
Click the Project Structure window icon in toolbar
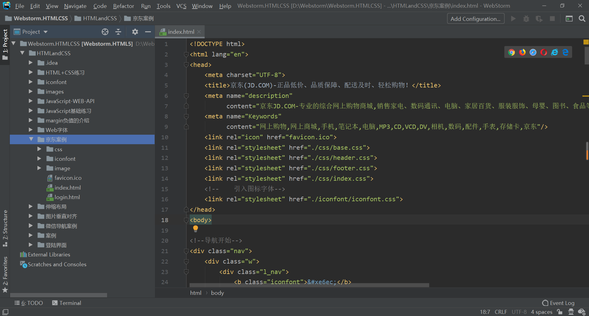(x=569, y=19)
